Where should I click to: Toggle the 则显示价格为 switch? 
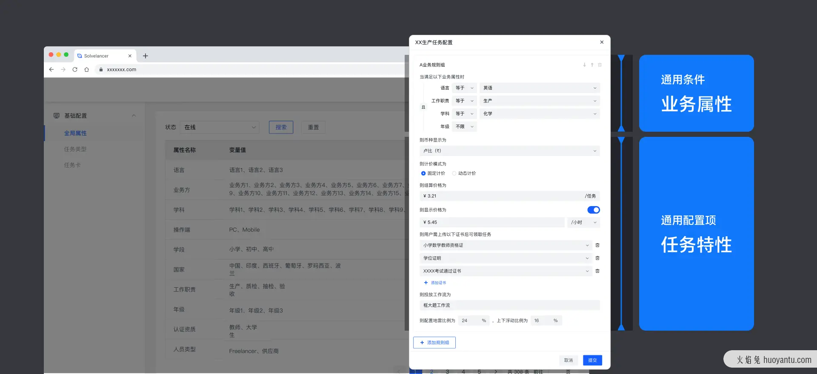coord(594,210)
